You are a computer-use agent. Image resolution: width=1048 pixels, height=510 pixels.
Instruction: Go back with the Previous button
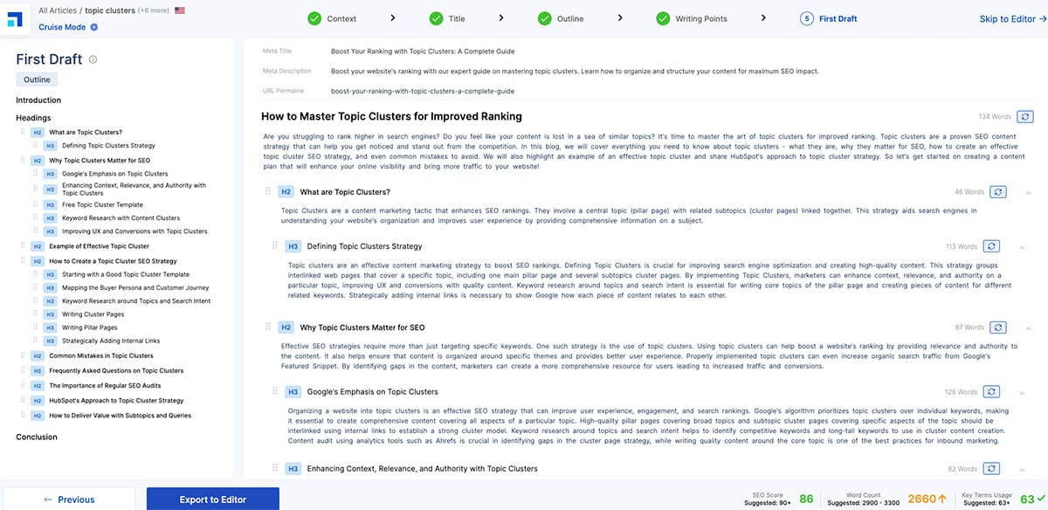point(68,500)
